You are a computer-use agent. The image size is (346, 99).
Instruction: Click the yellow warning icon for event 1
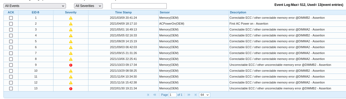(71, 18)
